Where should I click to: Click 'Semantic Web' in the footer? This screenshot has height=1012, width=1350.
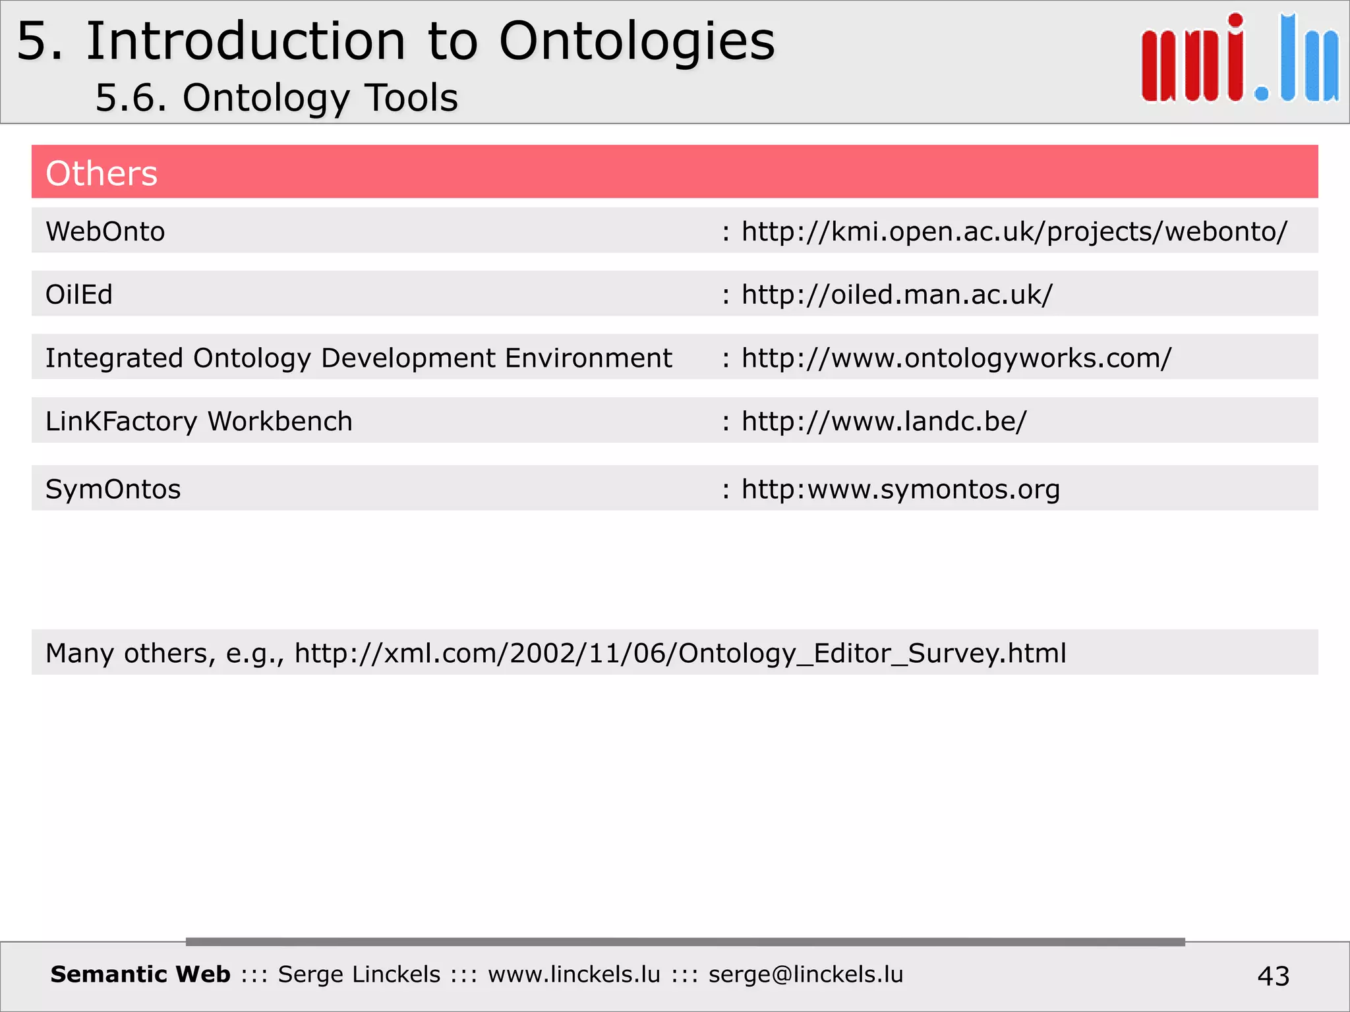coord(140,974)
